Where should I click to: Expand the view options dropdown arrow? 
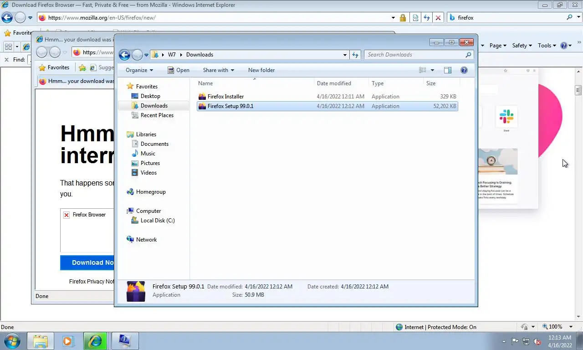point(432,70)
